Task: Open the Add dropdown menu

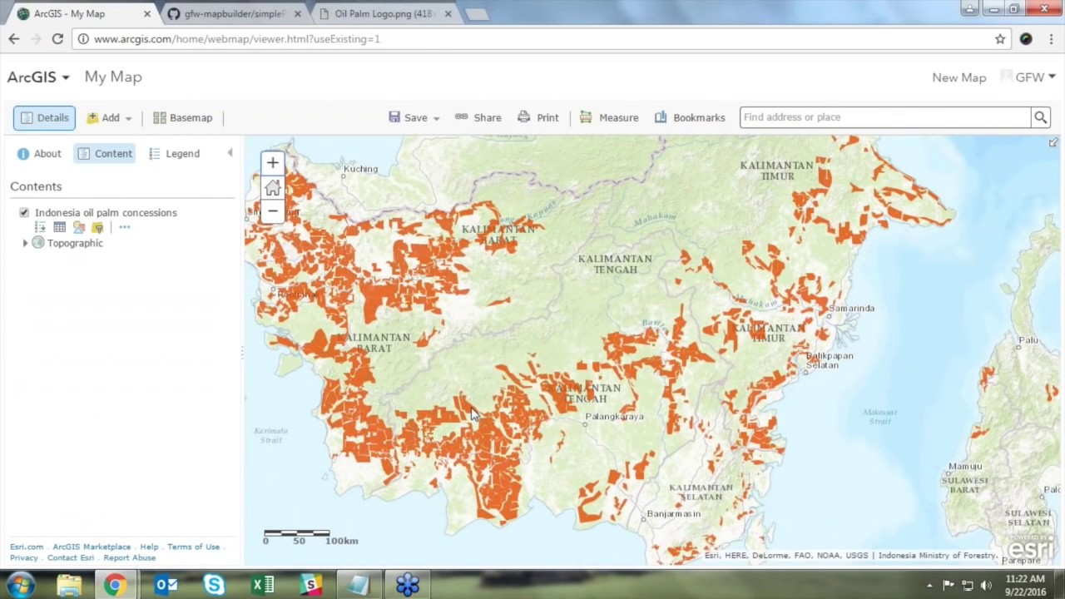Action: [x=110, y=118]
